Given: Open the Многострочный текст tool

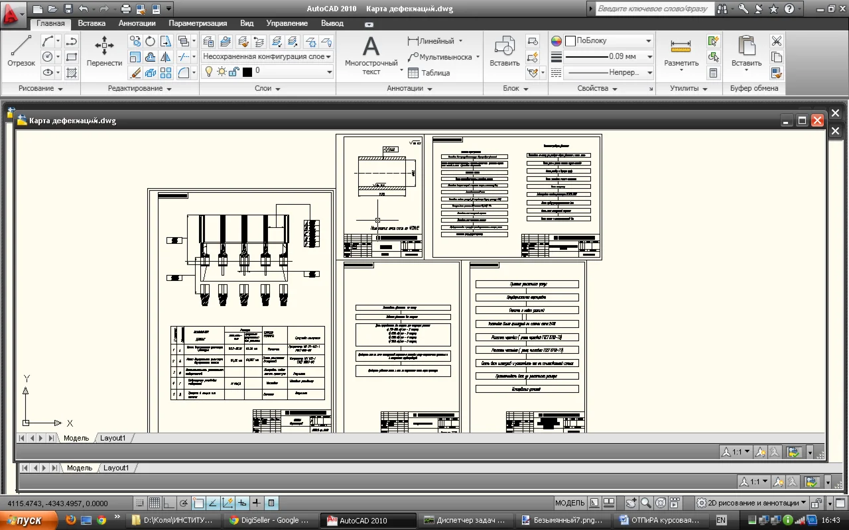Looking at the screenshot, I should [371, 54].
